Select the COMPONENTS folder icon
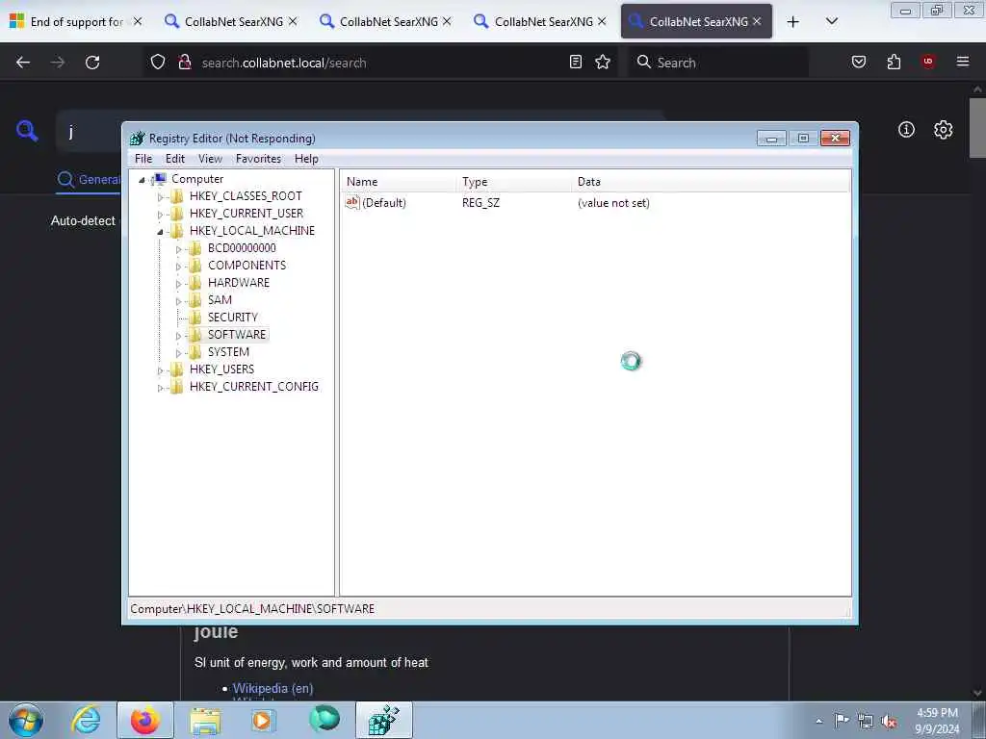 tap(195, 266)
